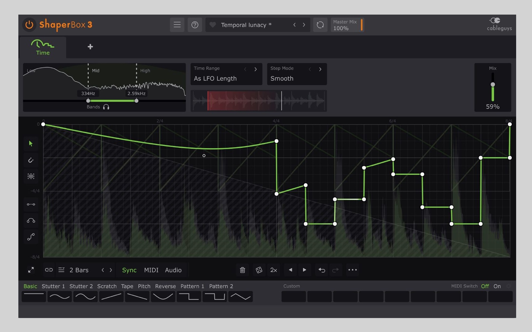Image resolution: width=532 pixels, height=332 pixels.
Task: Shift wave right with triangle arrow
Action: point(305,270)
